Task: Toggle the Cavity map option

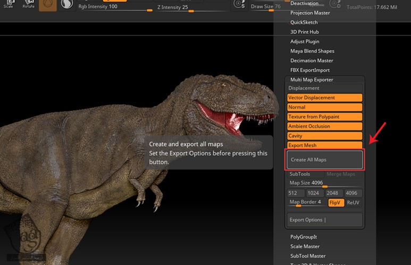Action: [324, 136]
